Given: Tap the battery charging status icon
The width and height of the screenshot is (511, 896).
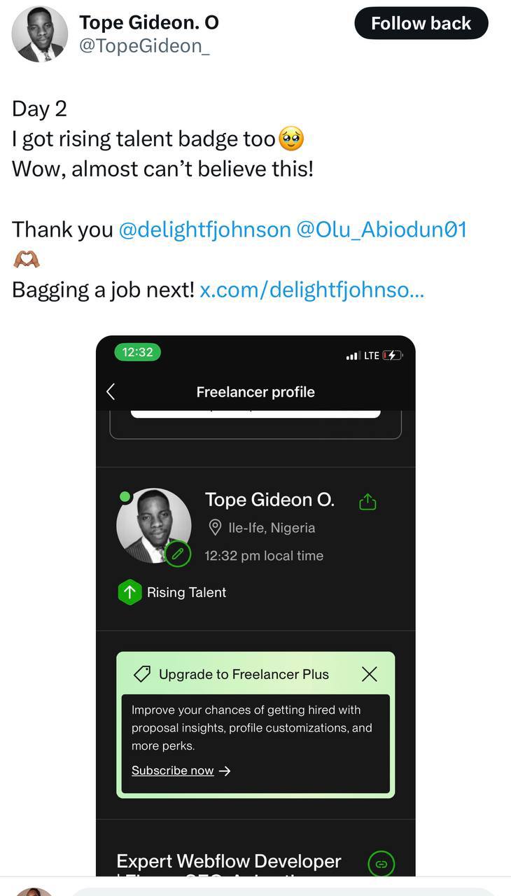Looking at the screenshot, I should coord(392,356).
